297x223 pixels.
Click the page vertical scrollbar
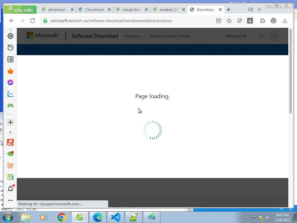click(x=291, y=71)
